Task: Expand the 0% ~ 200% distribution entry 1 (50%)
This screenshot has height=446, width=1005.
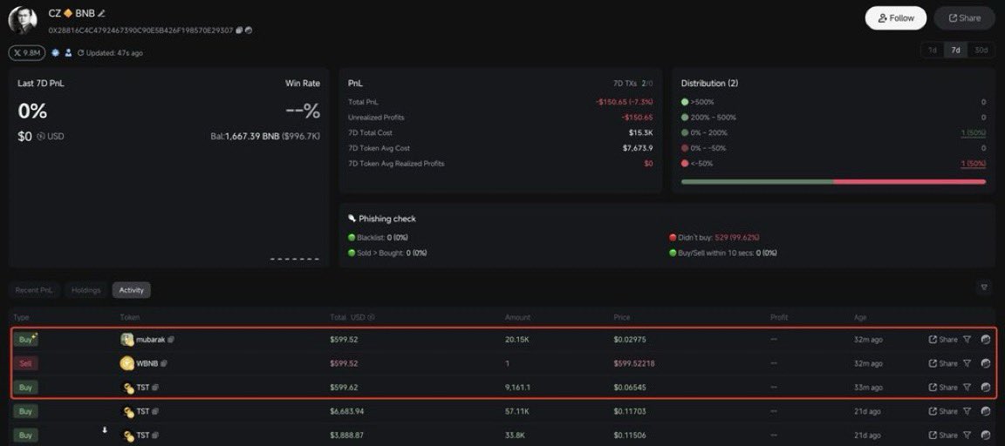Action: [x=972, y=133]
